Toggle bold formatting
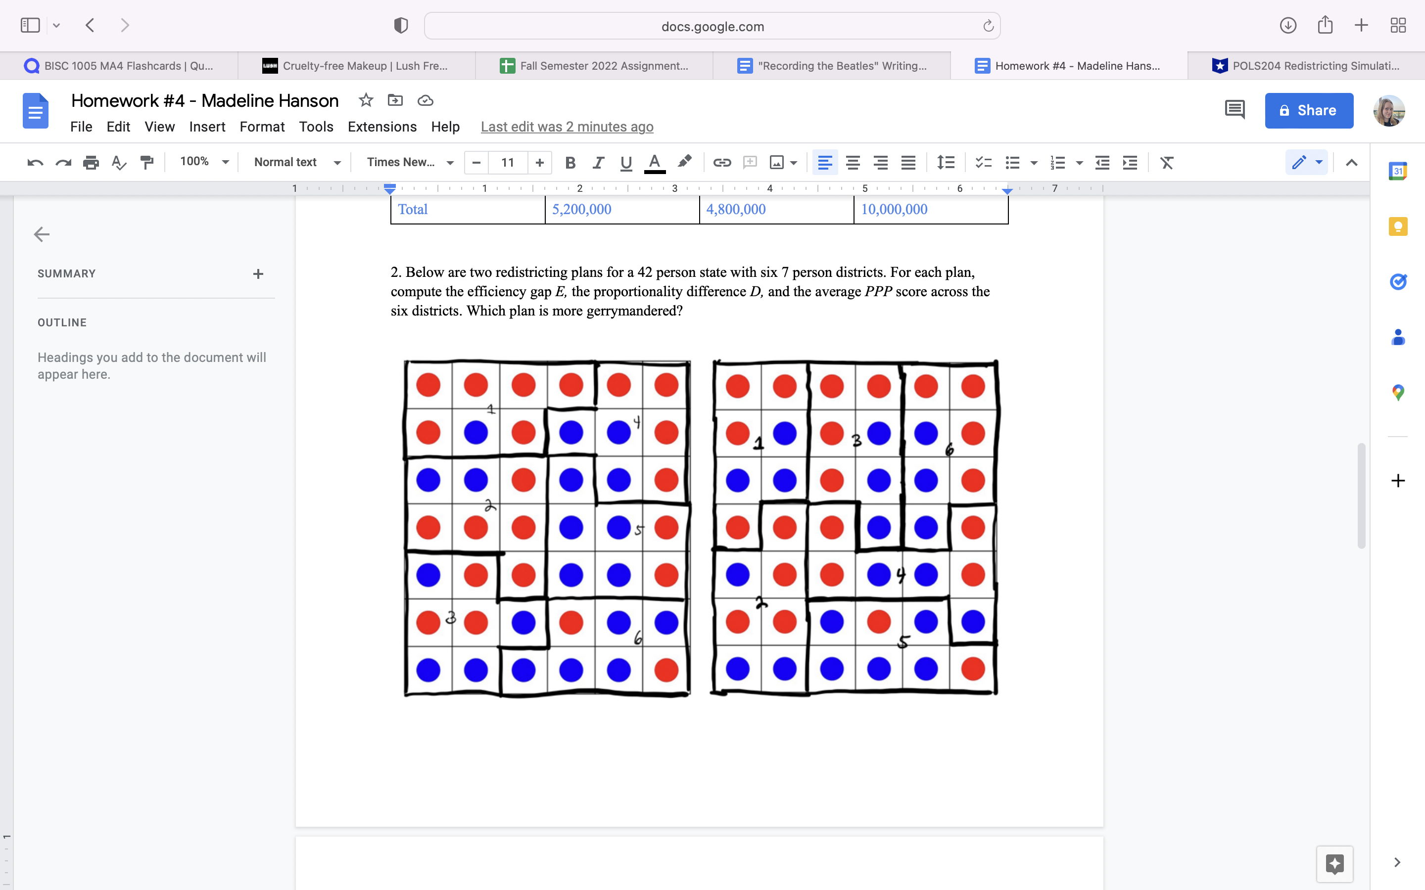 click(x=570, y=163)
